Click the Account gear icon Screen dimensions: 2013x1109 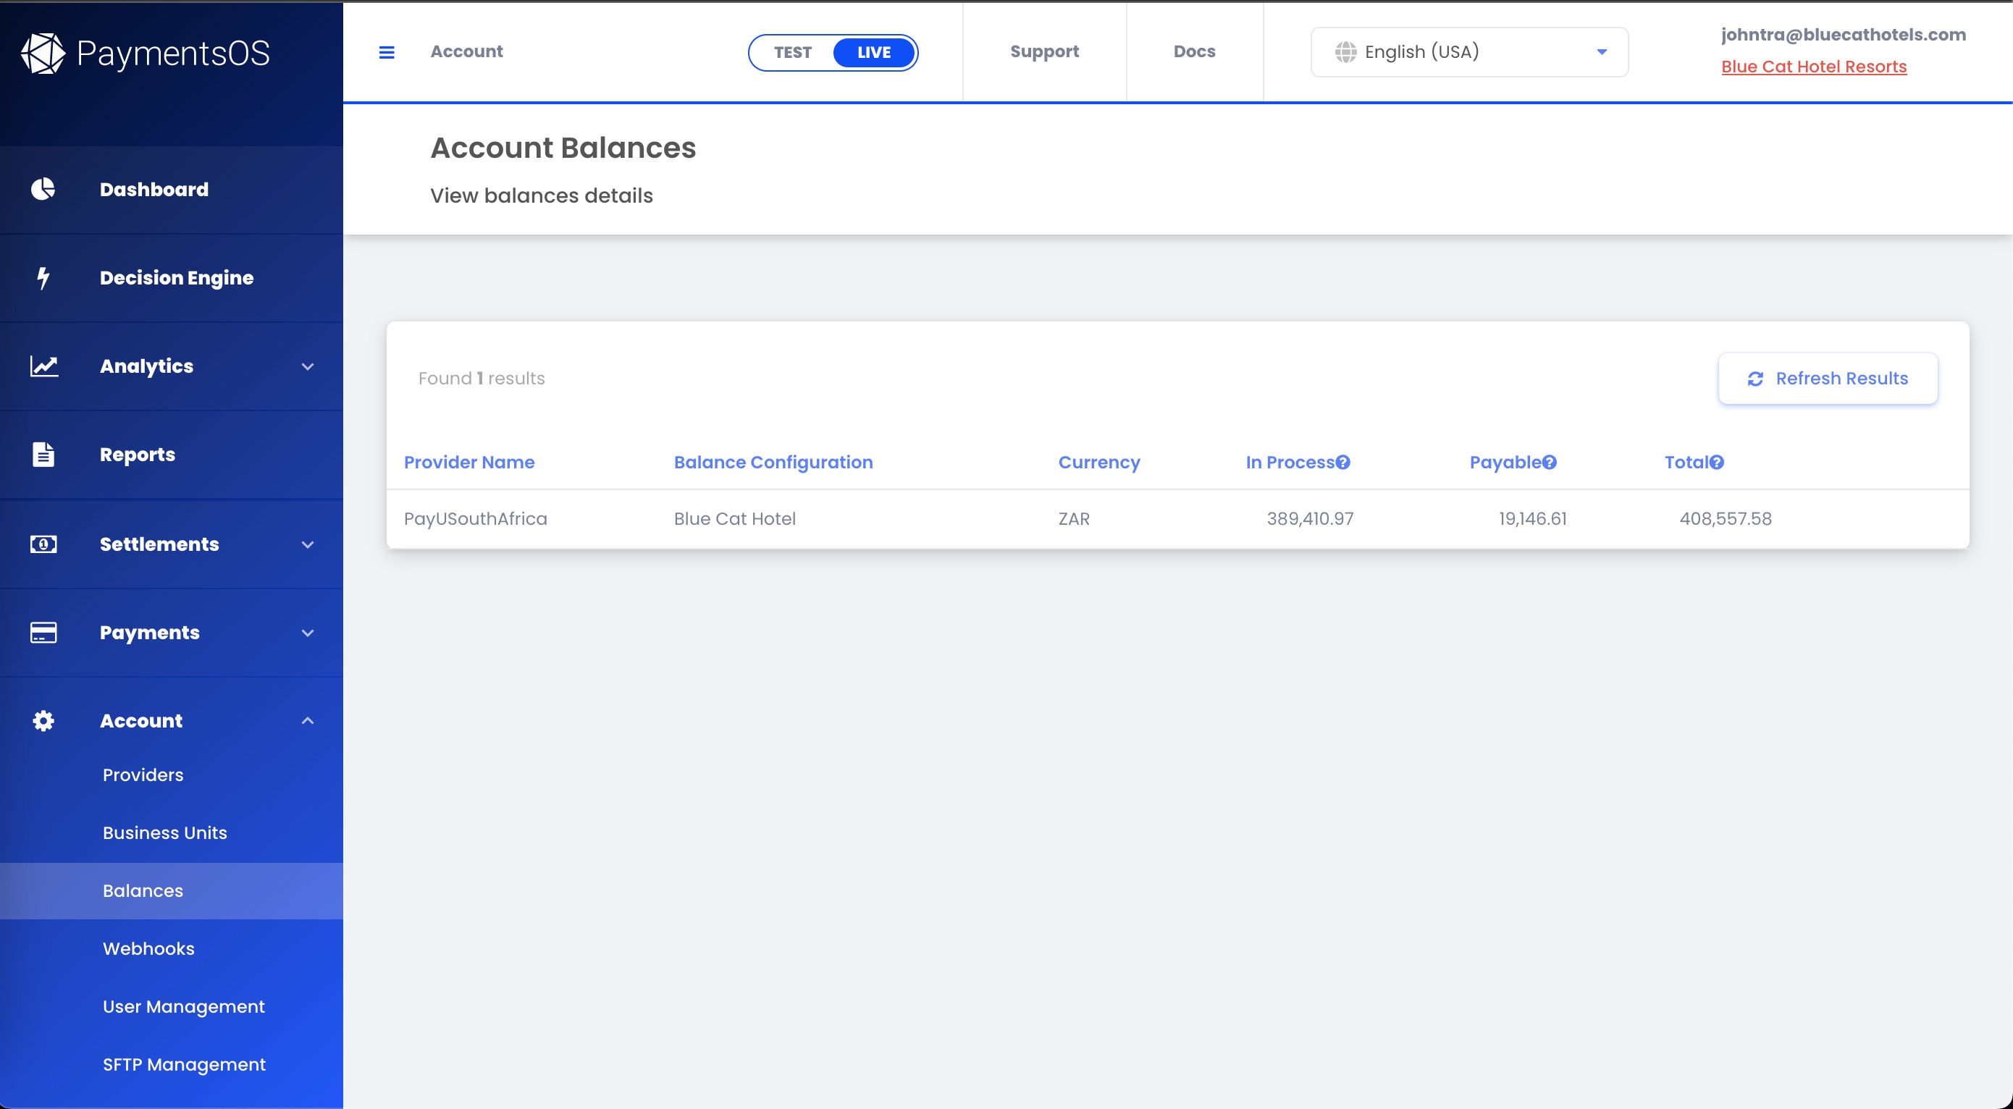tap(43, 721)
